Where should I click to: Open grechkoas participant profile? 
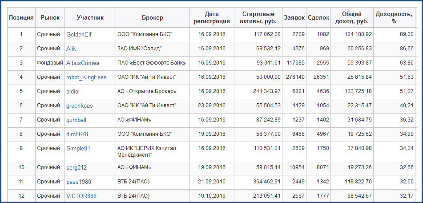pyautogui.click(x=80, y=106)
